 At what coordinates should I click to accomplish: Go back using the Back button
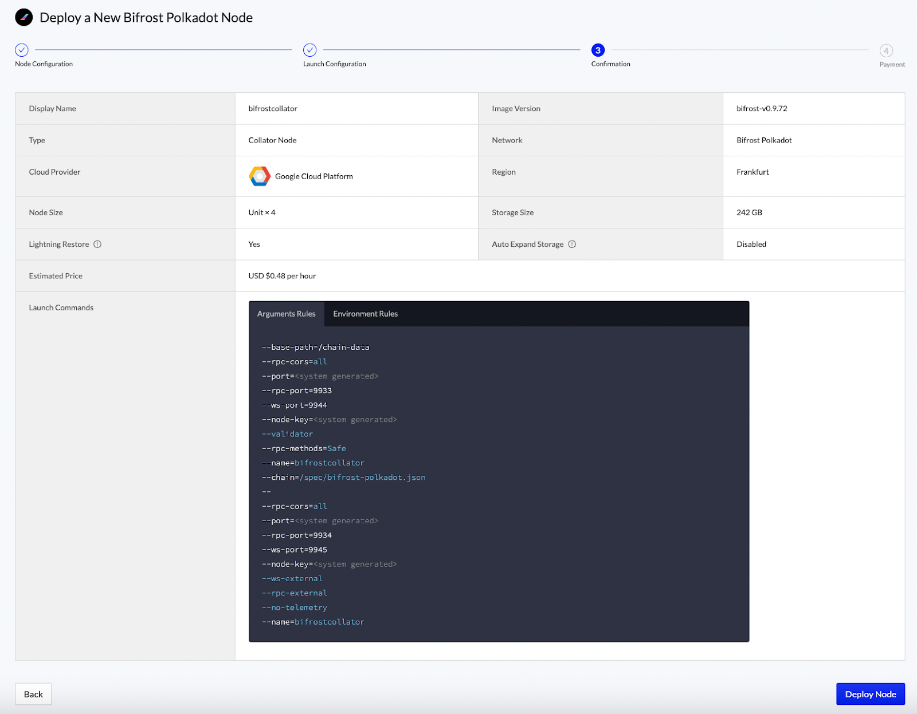tap(33, 694)
